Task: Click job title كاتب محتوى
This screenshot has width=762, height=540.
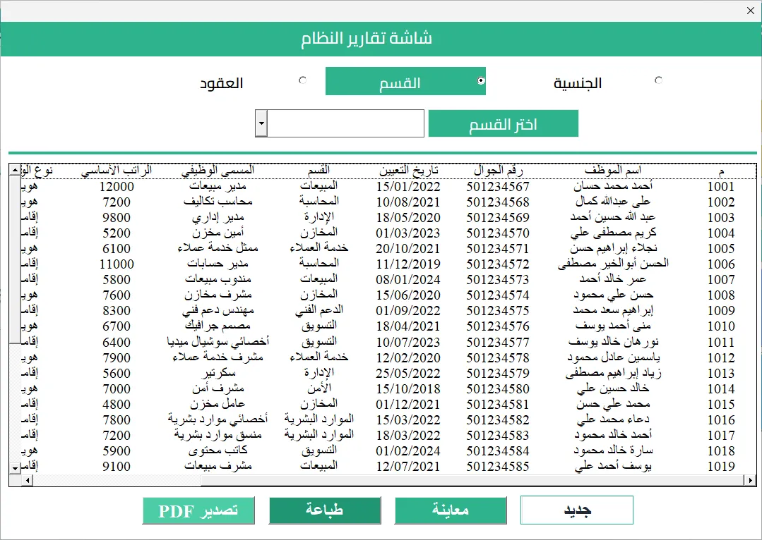Action: click(x=218, y=450)
